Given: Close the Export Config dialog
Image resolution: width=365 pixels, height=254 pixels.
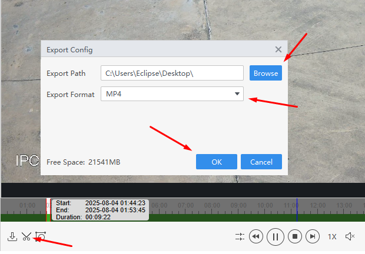Looking at the screenshot, I should [x=278, y=49].
